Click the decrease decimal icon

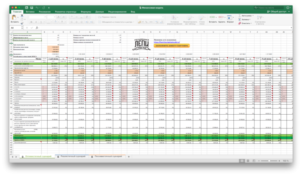pyautogui.click(x=162, y=22)
